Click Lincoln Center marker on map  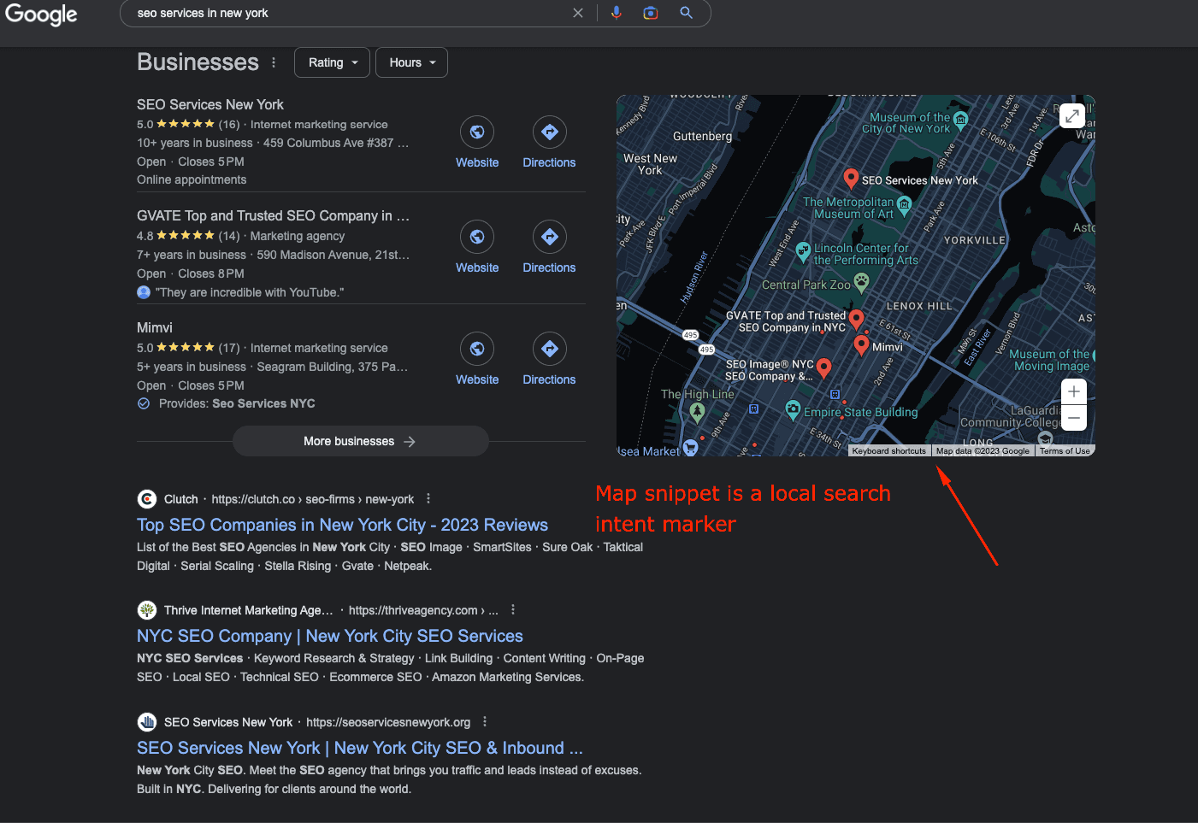point(802,251)
